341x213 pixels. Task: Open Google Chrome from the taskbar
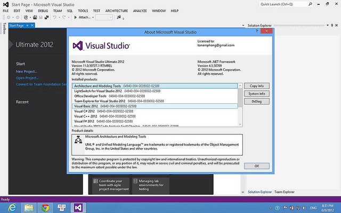coord(45,208)
